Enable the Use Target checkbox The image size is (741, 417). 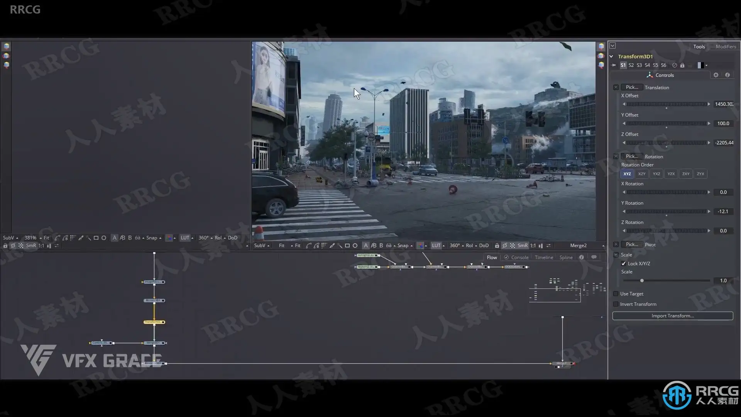pos(616,294)
